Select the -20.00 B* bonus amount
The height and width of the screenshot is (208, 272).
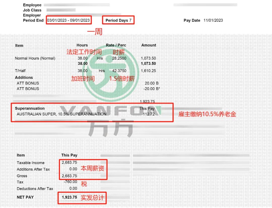click(152, 89)
